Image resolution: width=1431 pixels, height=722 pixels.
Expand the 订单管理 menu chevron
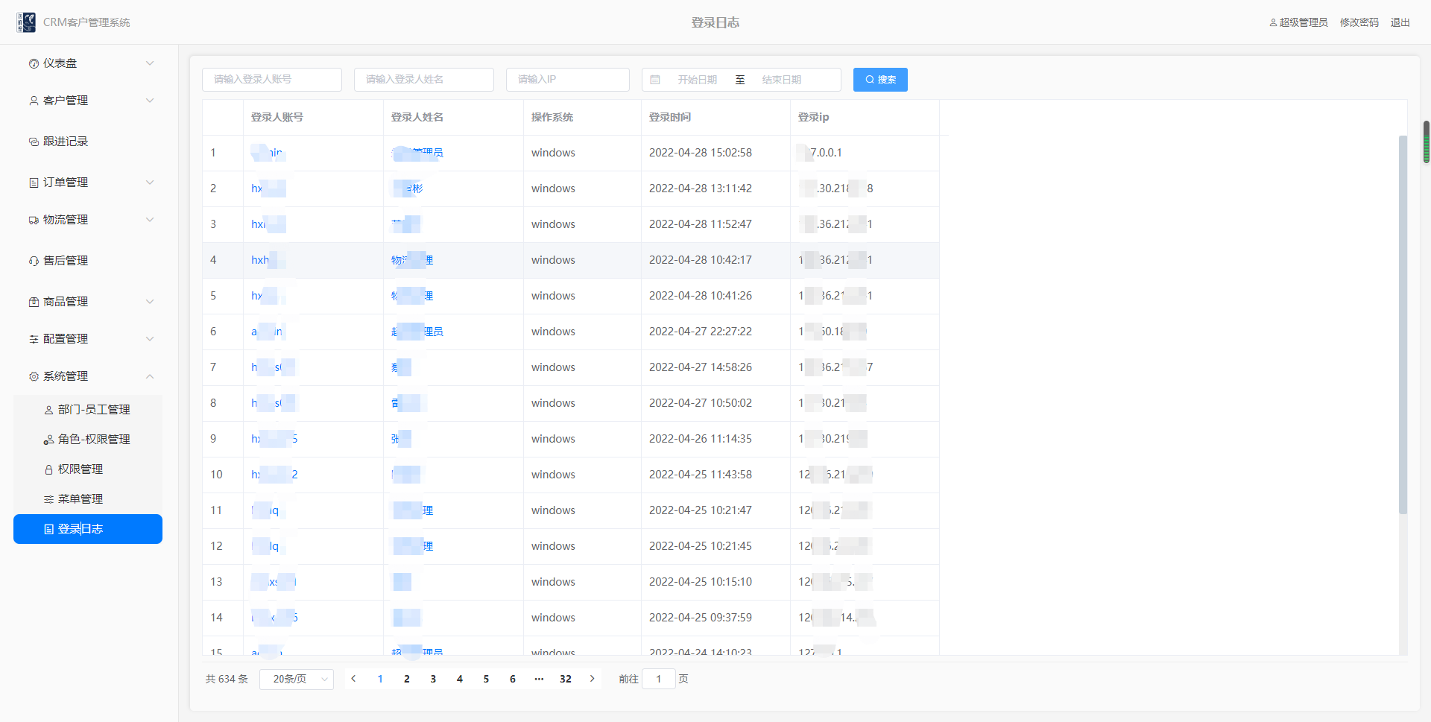(x=150, y=183)
